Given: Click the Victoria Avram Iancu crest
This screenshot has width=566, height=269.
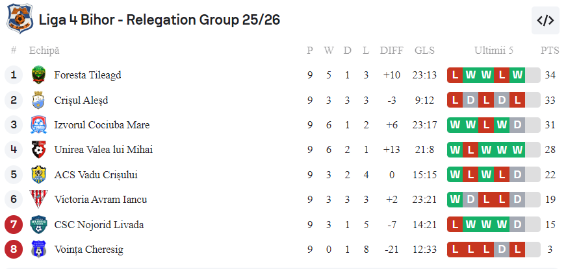Looking at the screenshot, I should coord(39,200).
